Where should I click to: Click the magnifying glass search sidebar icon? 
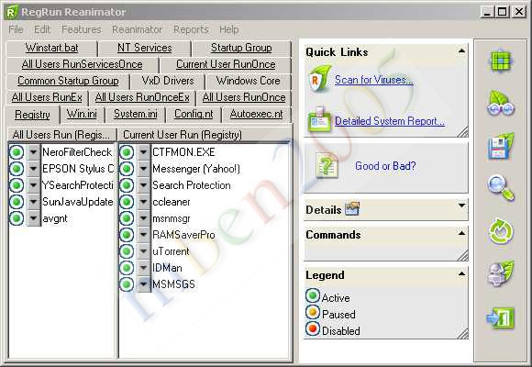point(501,188)
